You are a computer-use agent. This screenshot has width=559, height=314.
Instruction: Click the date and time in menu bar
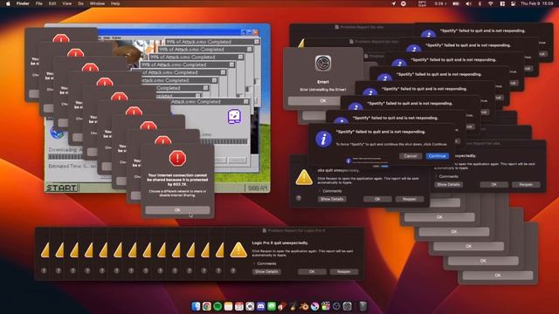tap(537, 3)
